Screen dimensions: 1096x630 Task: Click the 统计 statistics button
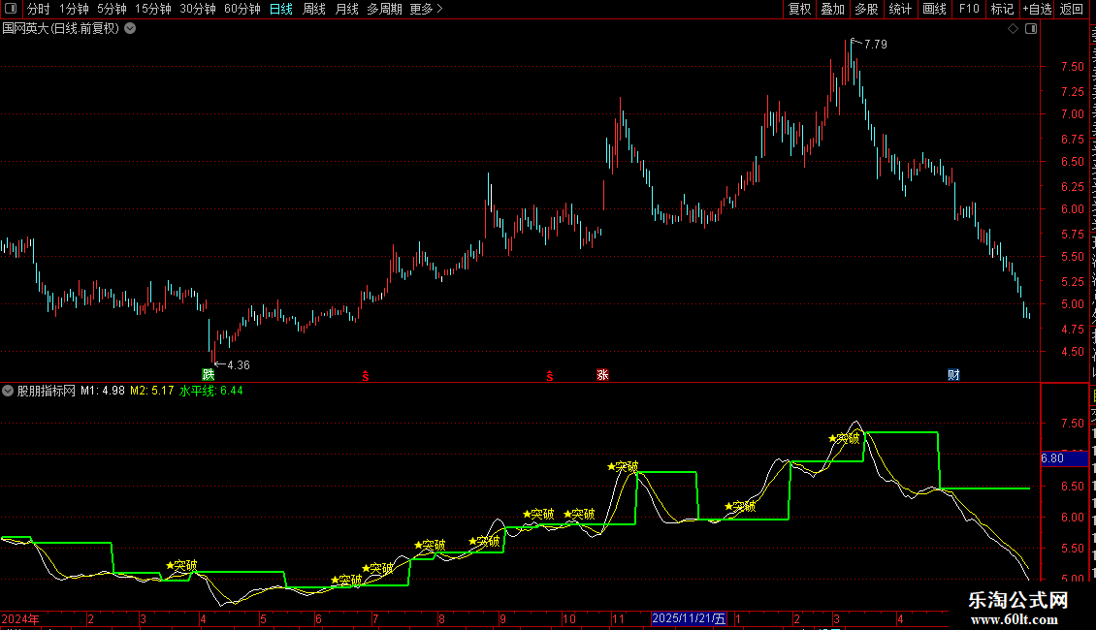coord(899,9)
